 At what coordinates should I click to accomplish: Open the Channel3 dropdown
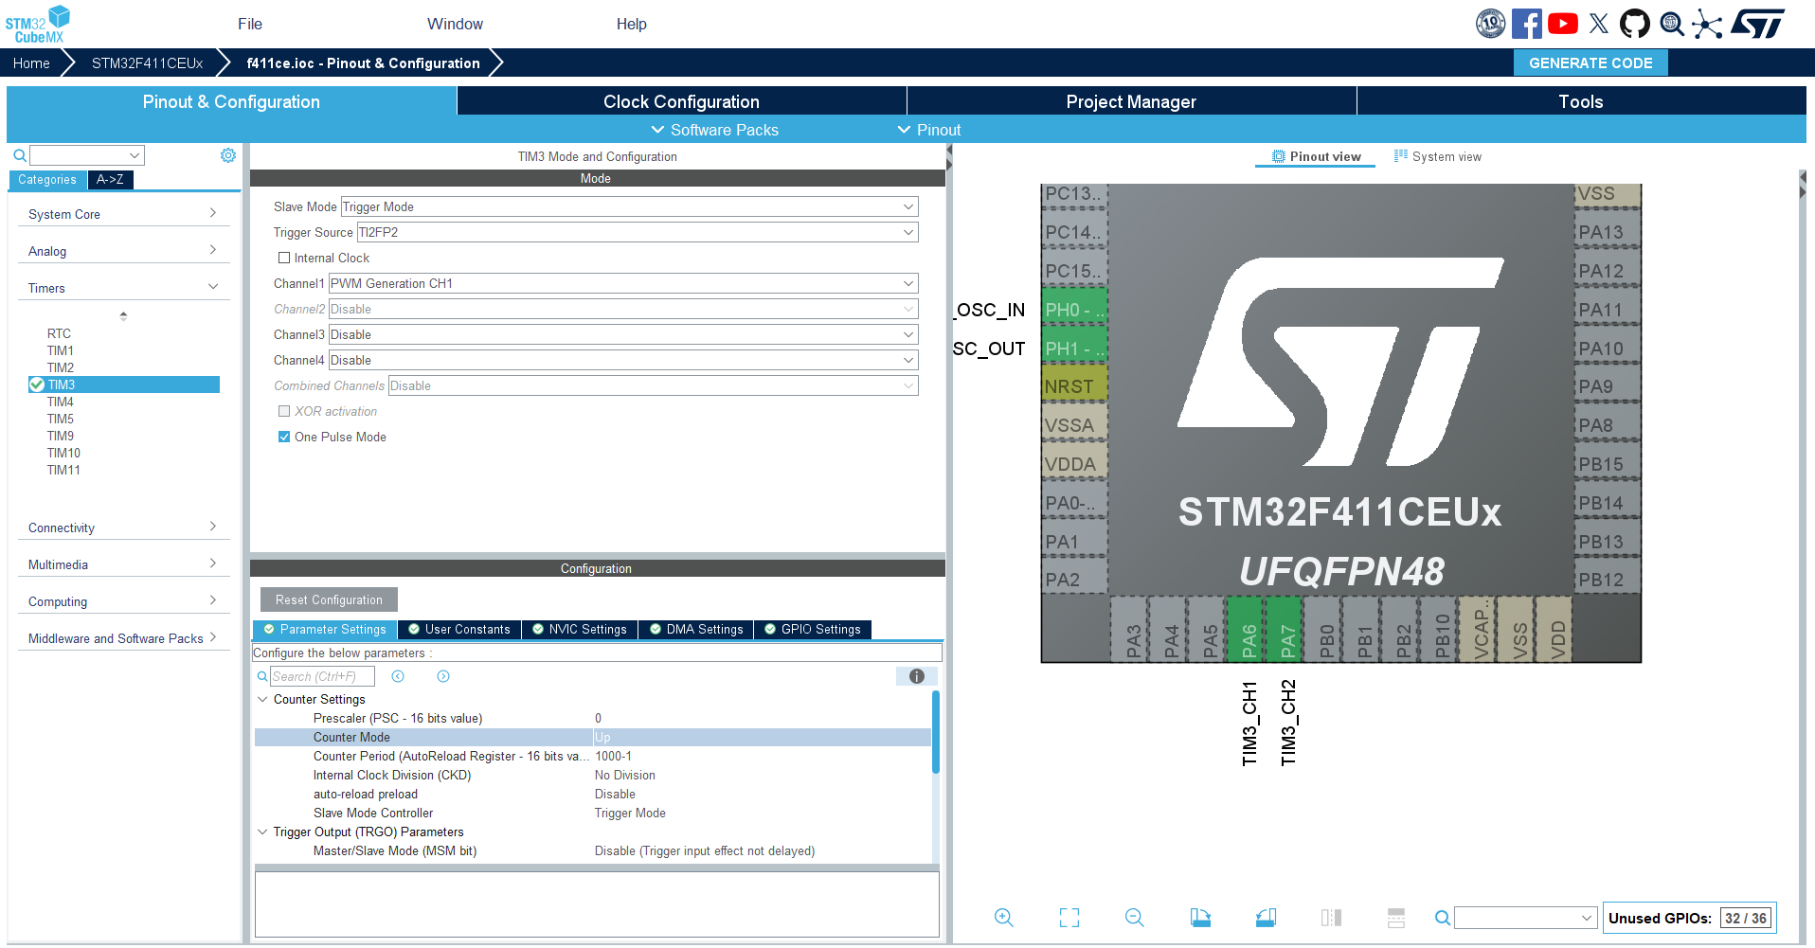623,334
